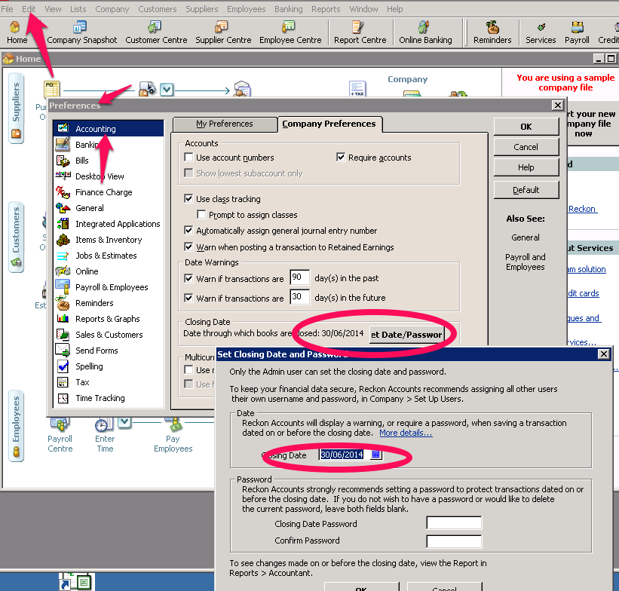Confirm Preferences with OK button
Viewport: 619px width, 591px height.
coord(526,127)
